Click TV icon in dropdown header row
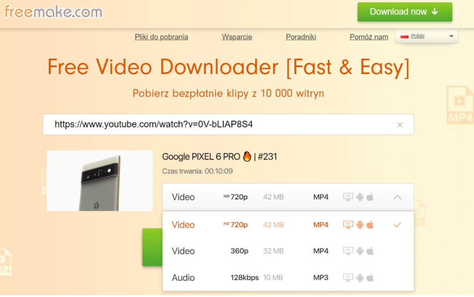The width and height of the screenshot is (474, 297). tap(348, 197)
